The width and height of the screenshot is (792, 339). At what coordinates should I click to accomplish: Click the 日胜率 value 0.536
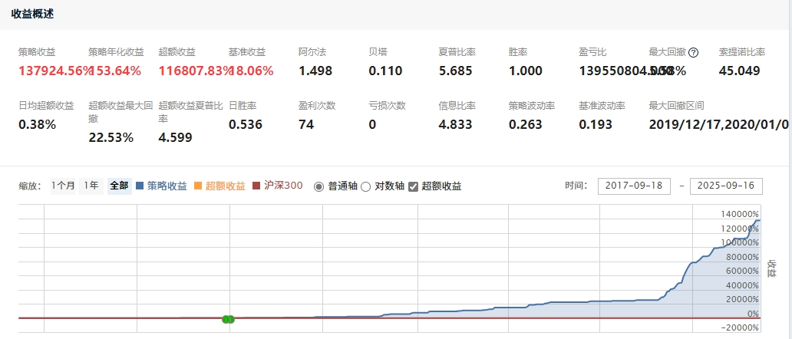(246, 124)
